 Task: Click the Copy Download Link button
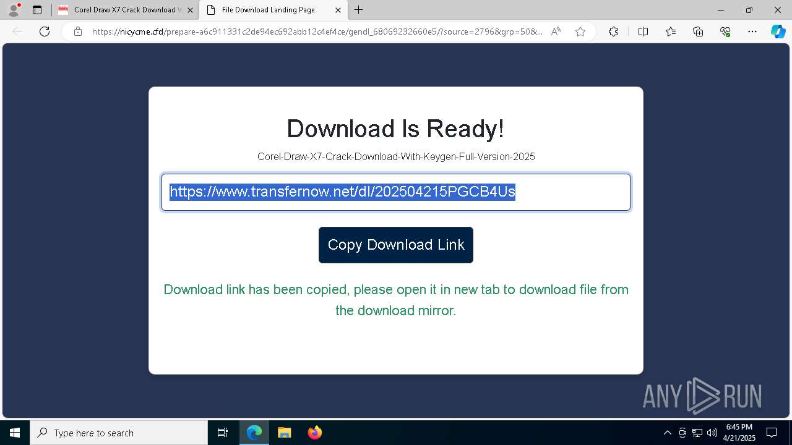[396, 245]
